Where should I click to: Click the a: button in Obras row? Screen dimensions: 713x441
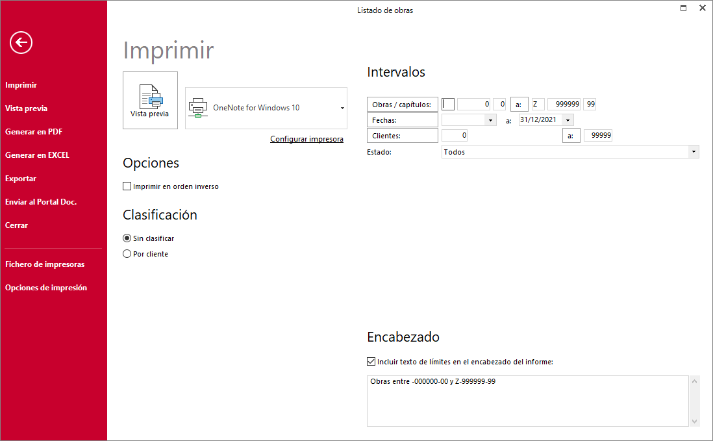(x=519, y=105)
